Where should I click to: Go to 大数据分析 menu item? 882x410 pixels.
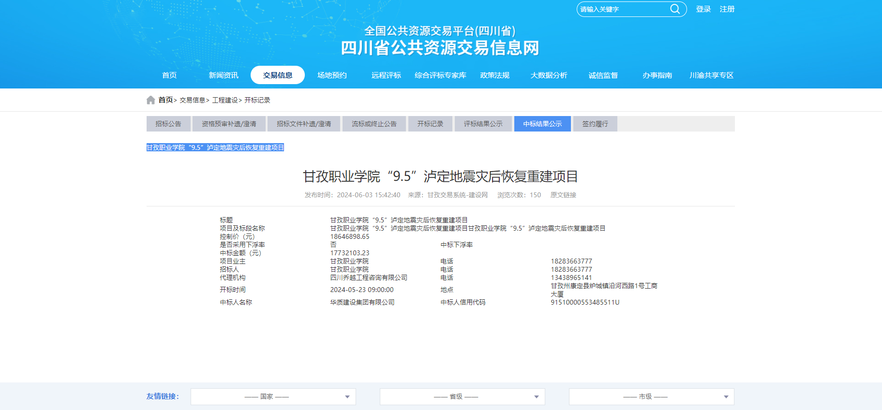click(x=549, y=75)
